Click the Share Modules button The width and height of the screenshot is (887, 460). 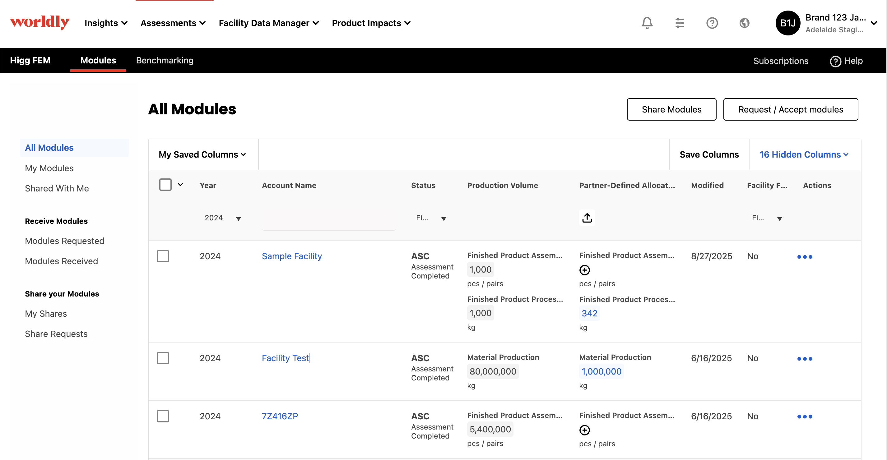pyautogui.click(x=671, y=109)
